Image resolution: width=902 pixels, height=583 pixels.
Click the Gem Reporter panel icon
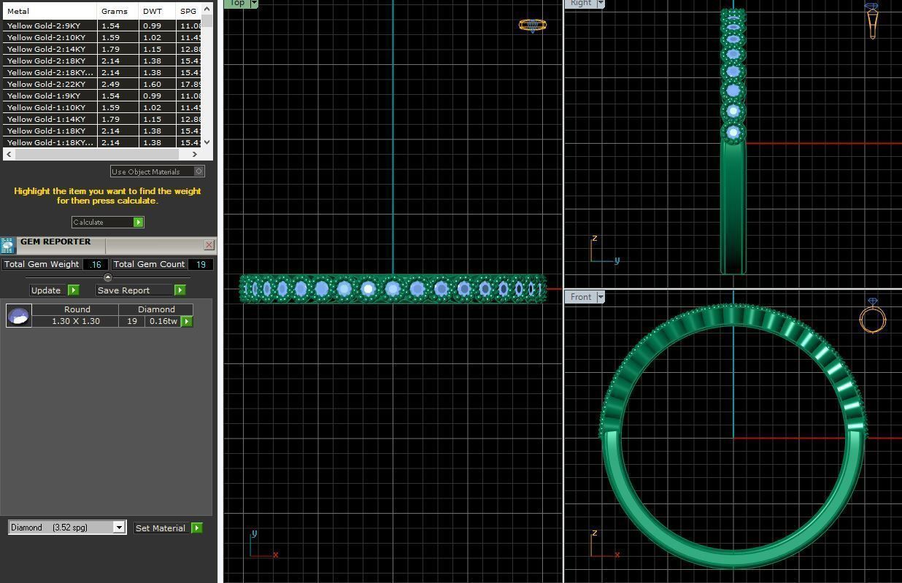(8, 245)
